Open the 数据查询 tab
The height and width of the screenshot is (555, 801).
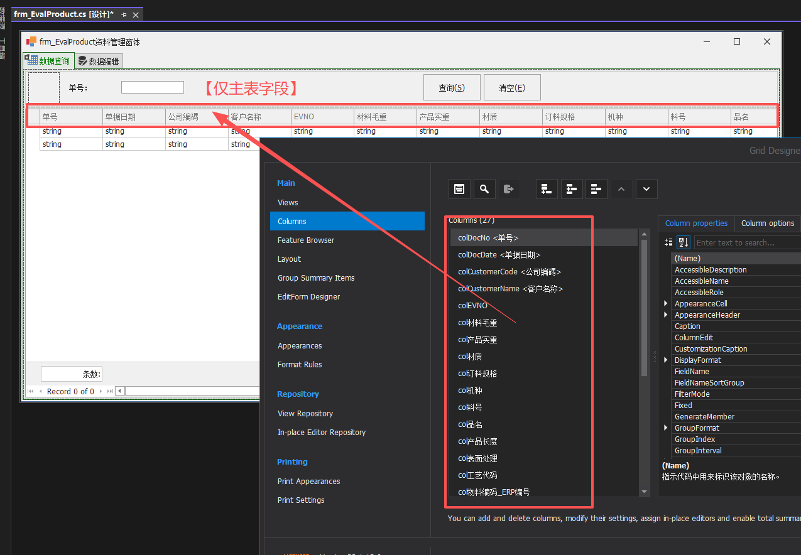(x=49, y=61)
